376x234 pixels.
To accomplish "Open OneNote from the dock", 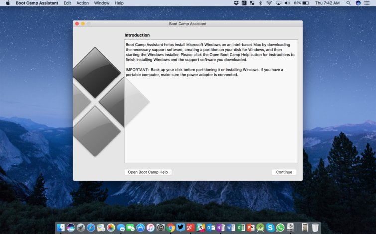I will tap(221, 227).
